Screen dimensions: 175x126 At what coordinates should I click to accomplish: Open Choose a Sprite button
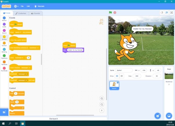pos(158,116)
